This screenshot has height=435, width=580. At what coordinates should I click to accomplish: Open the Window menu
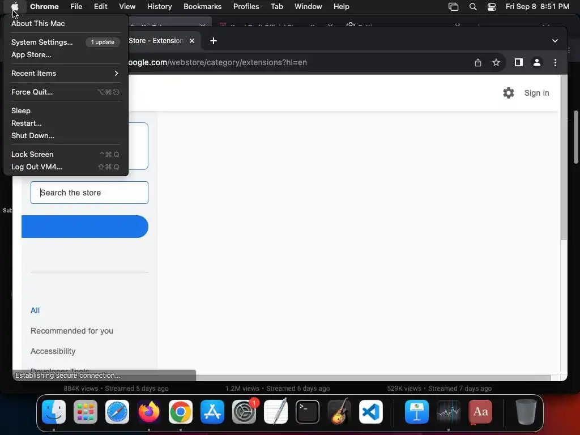[x=308, y=6]
